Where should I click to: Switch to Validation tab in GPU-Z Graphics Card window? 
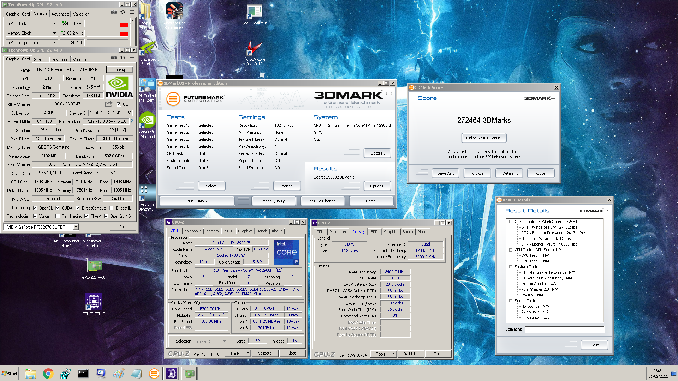[x=81, y=60]
